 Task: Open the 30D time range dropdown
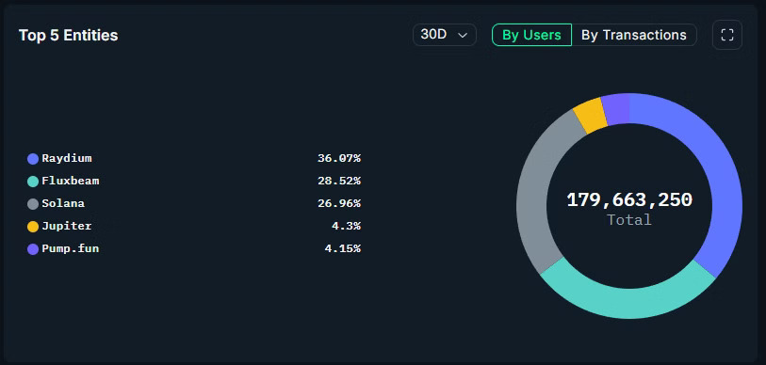(x=445, y=35)
